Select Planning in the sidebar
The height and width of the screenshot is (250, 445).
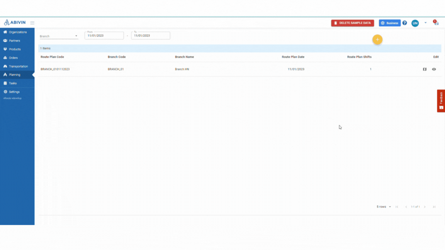pos(17,74)
